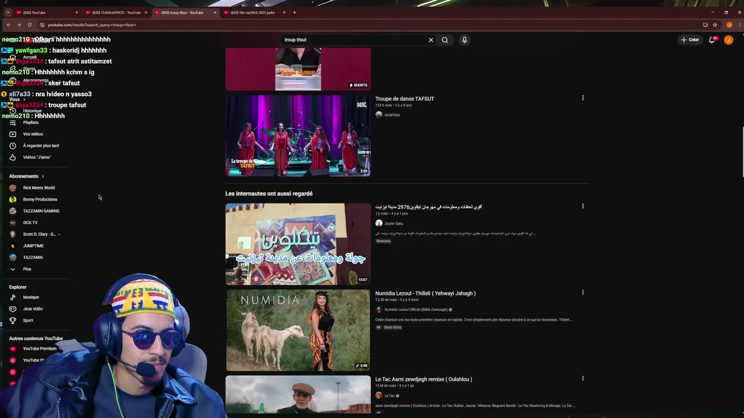
Task: Open the Le Tac channel link
Action: pyautogui.click(x=389, y=396)
